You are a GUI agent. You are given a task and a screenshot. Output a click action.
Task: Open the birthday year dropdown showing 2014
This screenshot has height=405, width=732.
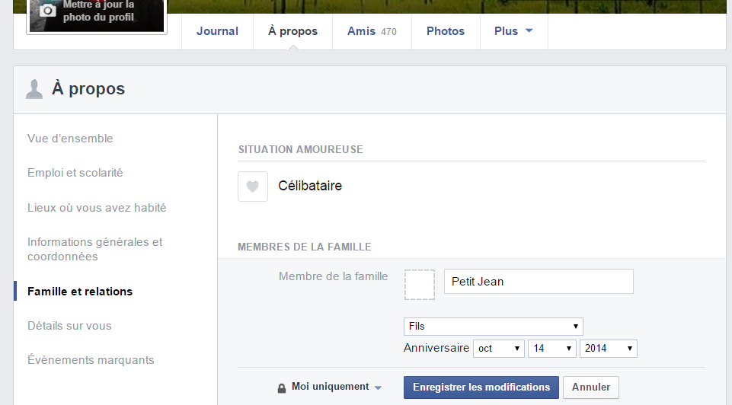609,349
